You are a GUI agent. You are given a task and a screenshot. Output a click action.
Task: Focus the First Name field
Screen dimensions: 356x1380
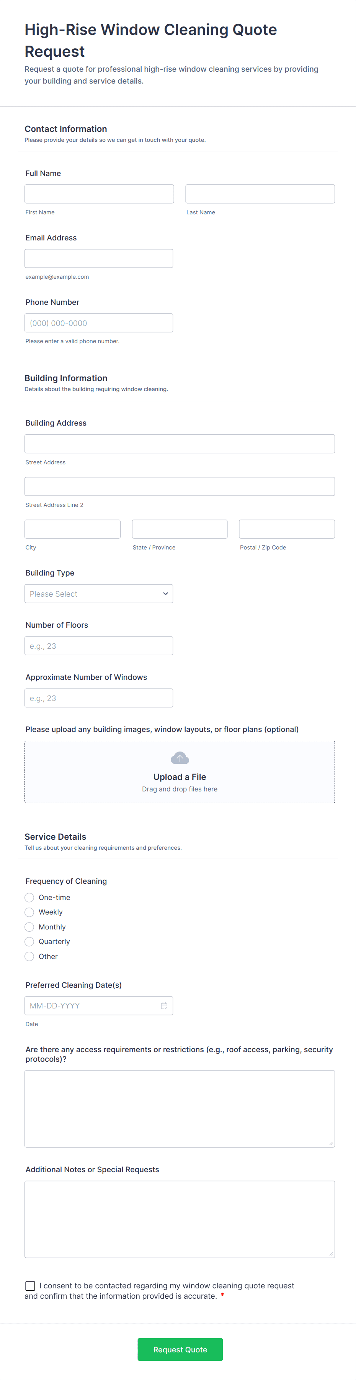(99, 194)
